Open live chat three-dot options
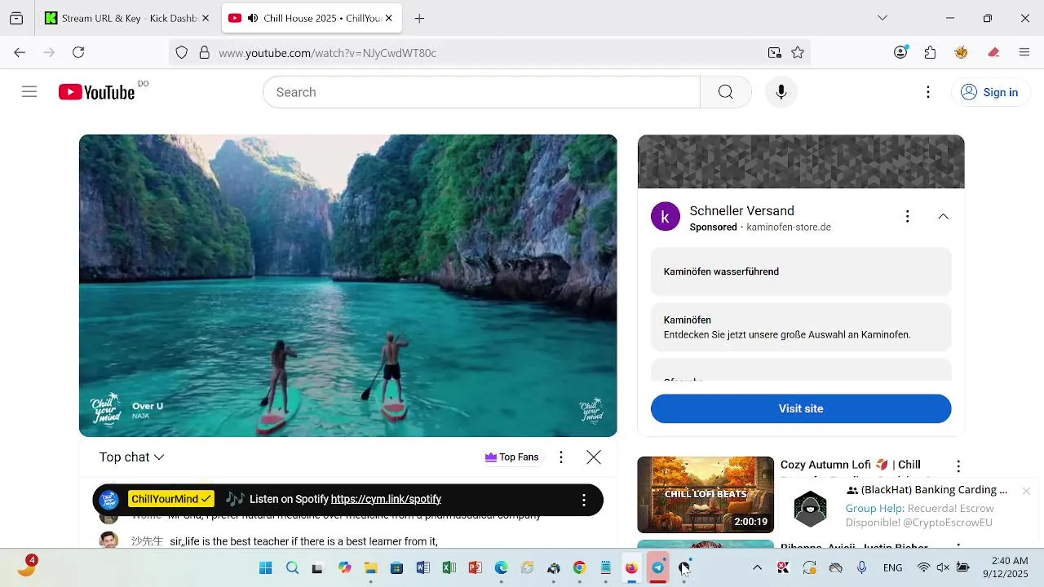This screenshot has height=587, width=1044. click(x=561, y=457)
